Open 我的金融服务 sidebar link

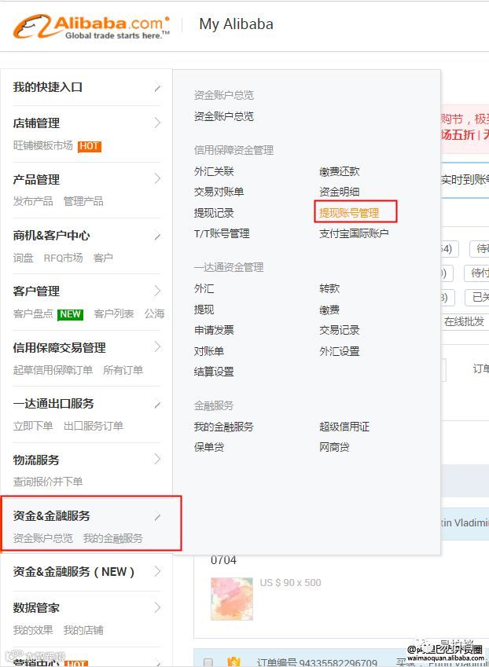tap(112, 538)
